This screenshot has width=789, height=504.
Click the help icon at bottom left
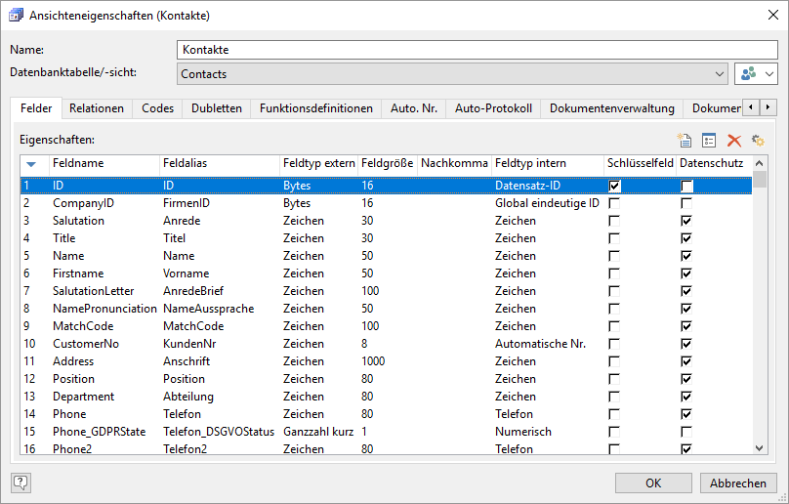click(21, 482)
